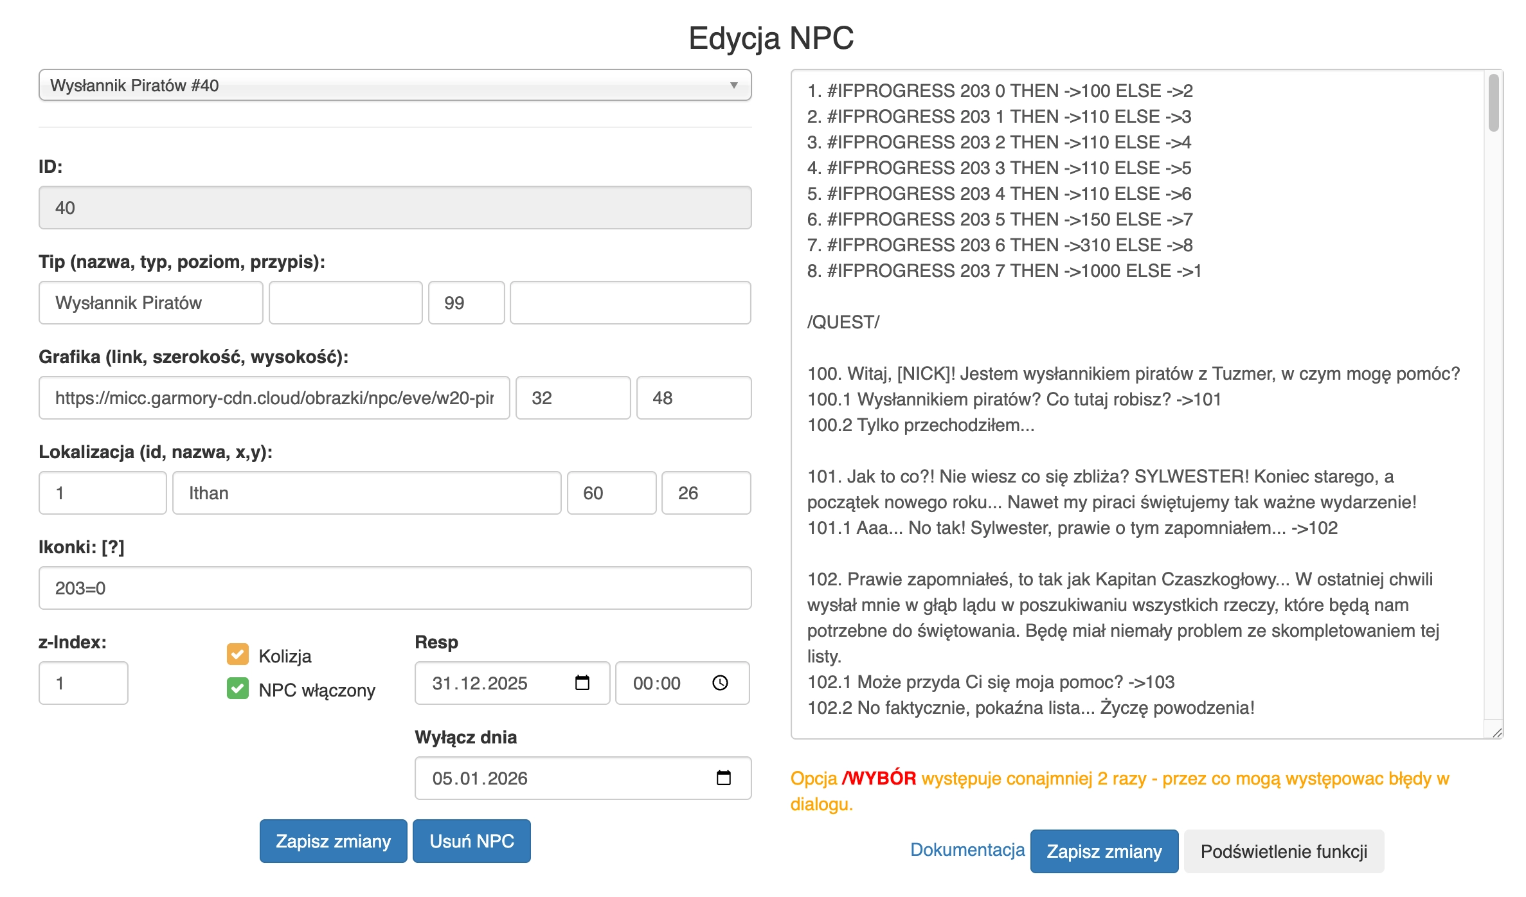Click the graphic link URL field
The width and height of the screenshot is (1526, 897).
click(x=274, y=398)
